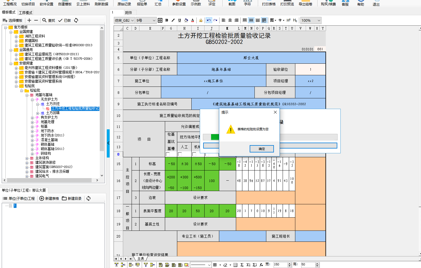Viewport: 421px width, 268px height.
Task: Click the 查找 search icon
Action: (x=45, y=20)
